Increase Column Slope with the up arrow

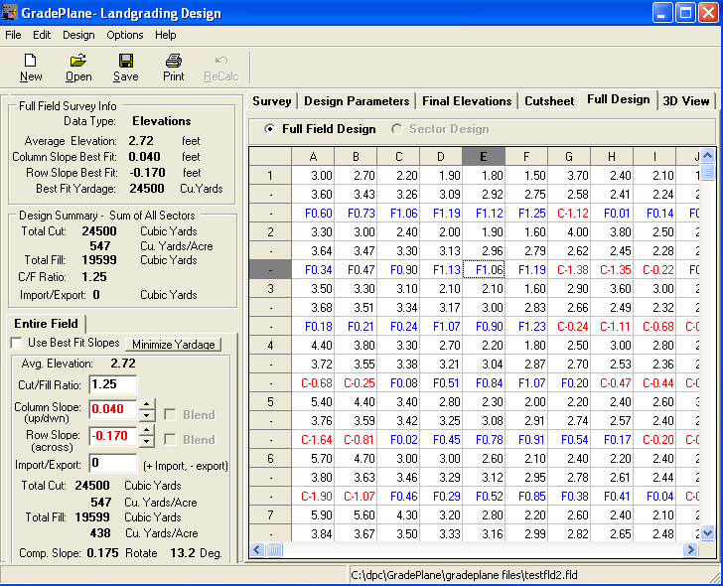147,403
